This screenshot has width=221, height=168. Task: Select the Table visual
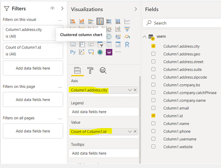click(109, 44)
